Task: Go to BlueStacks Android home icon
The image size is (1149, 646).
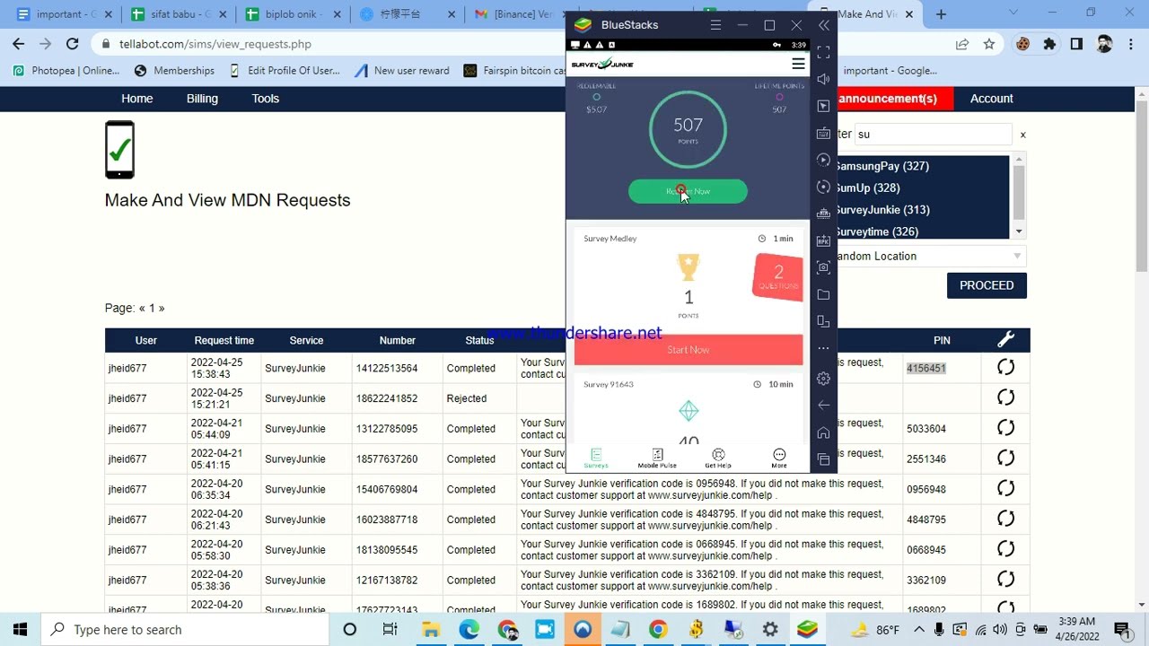Action: click(823, 432)
